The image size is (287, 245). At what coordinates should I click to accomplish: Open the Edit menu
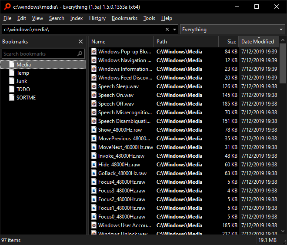(x=22, y=18)
